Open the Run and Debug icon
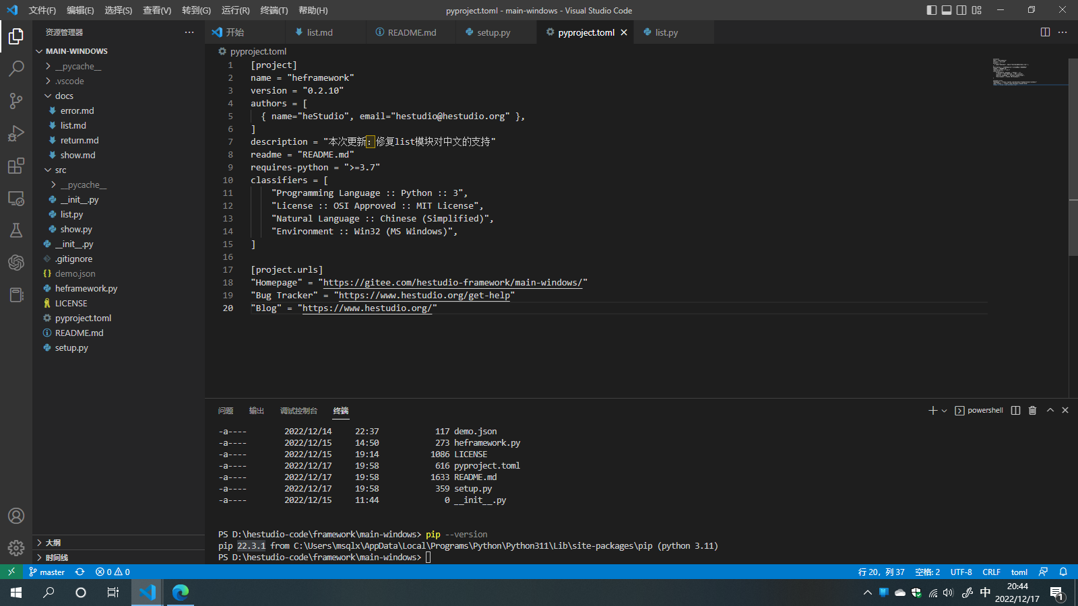1078x606 pixels. coord(16,133)
